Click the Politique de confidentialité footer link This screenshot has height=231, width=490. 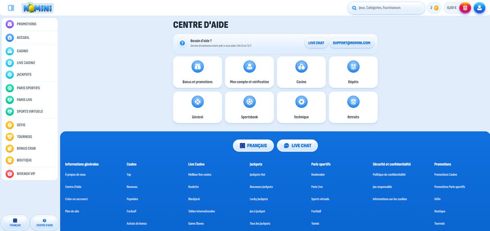(x=389, y=174)
